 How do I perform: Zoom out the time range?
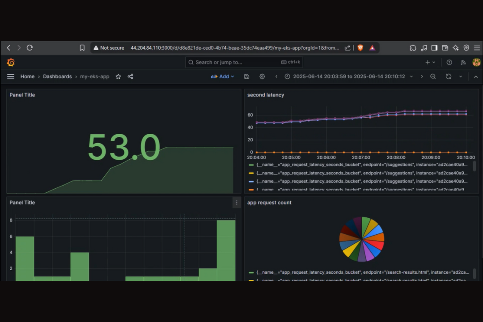tap(433, 76)
